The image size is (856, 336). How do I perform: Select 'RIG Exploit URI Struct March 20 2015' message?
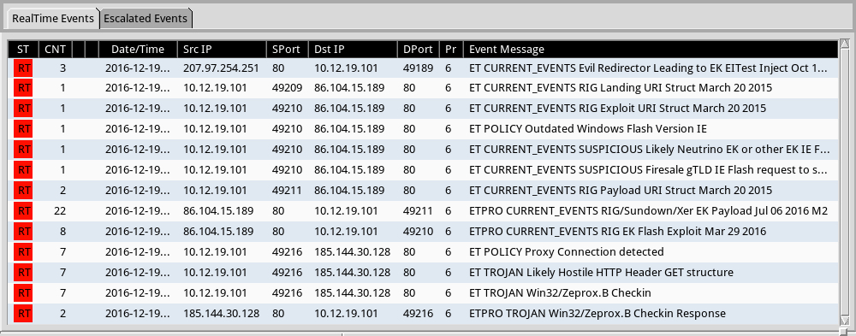pos(617,109)
